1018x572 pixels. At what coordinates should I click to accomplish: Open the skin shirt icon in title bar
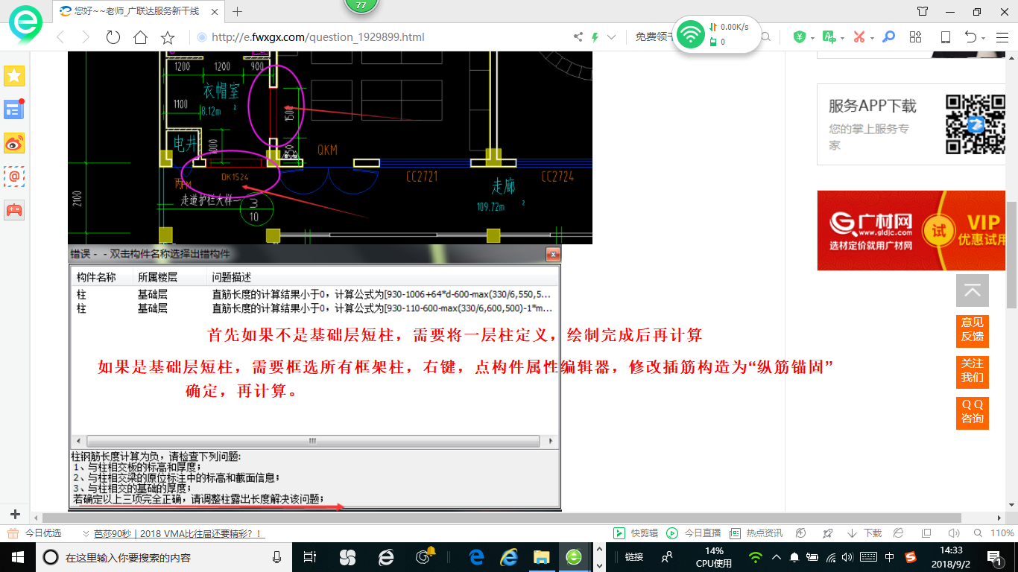point(923,11)
